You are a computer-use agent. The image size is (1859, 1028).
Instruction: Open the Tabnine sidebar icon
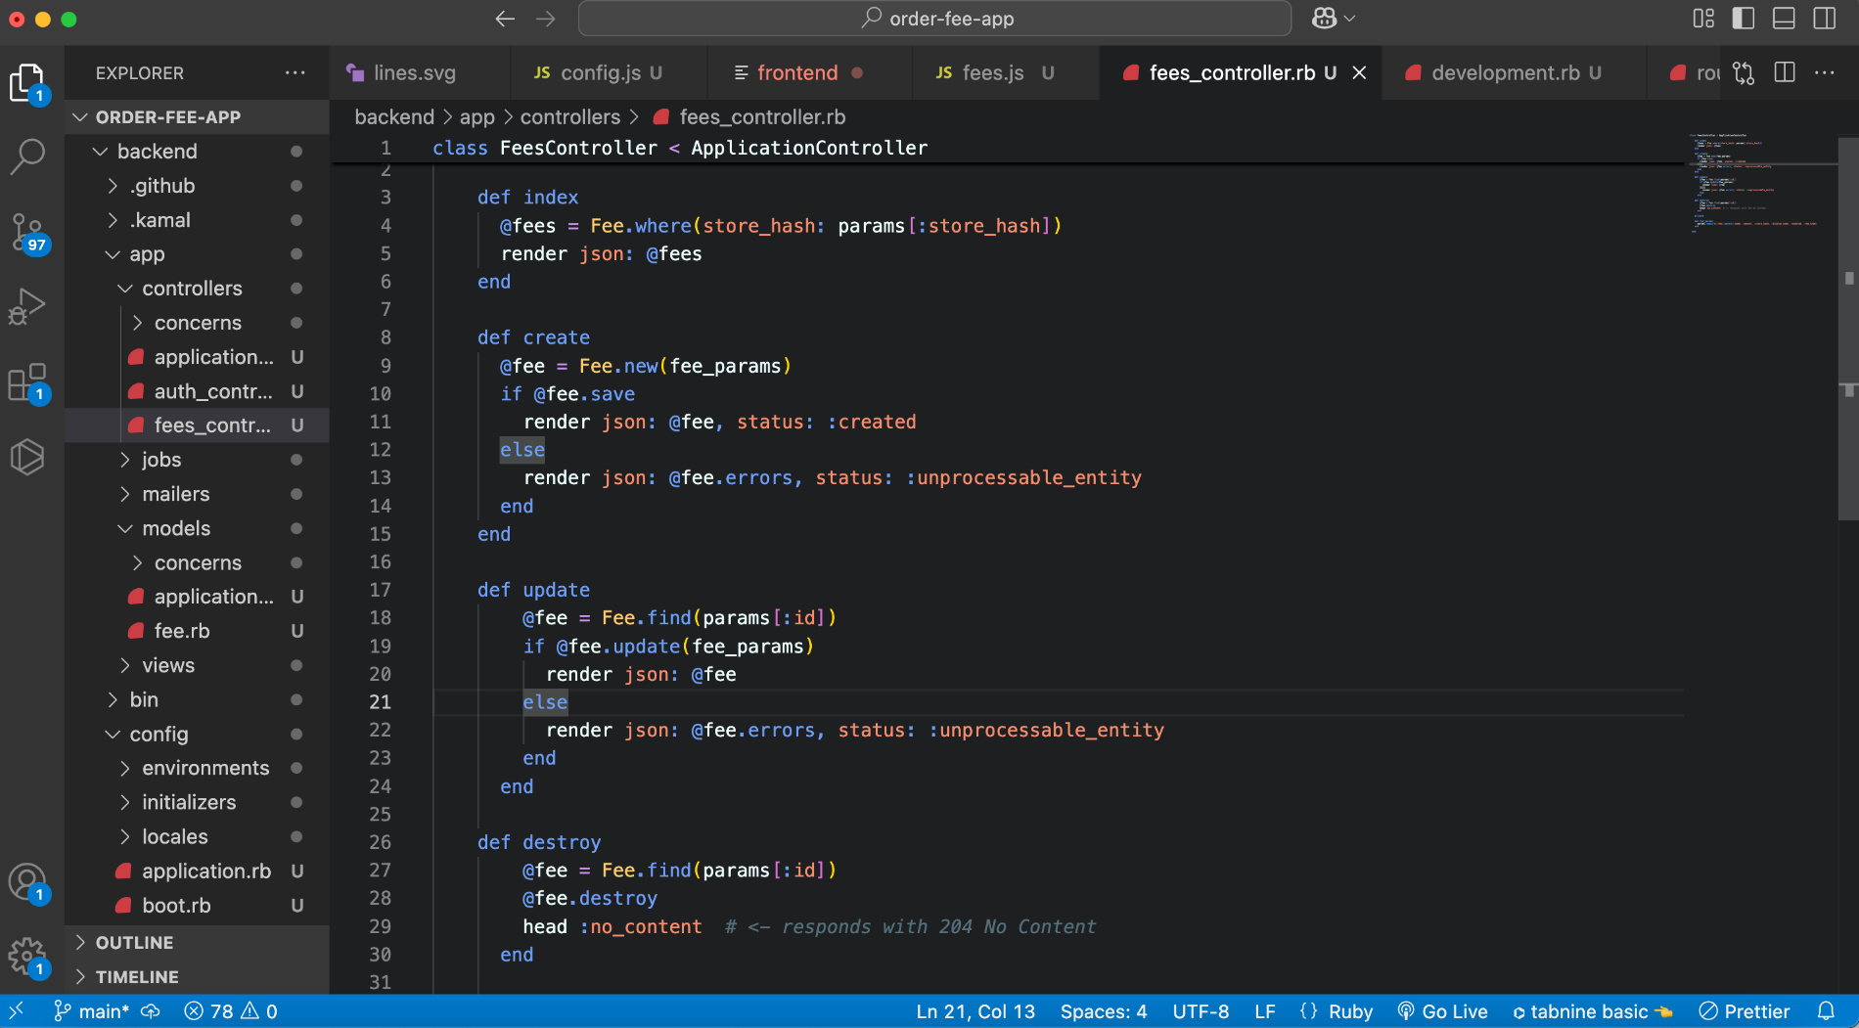coord(27,457)
